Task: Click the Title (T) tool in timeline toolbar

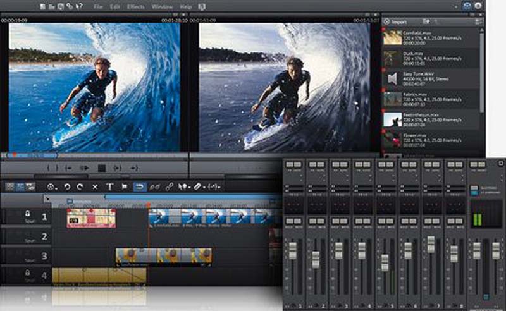Action: click(x=109, y=187)
